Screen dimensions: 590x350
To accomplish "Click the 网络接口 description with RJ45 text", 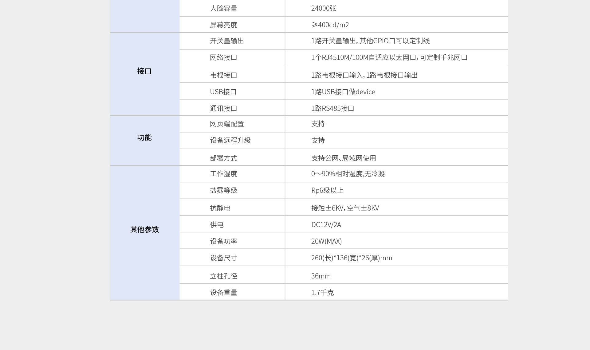I will tap(389, 57).
